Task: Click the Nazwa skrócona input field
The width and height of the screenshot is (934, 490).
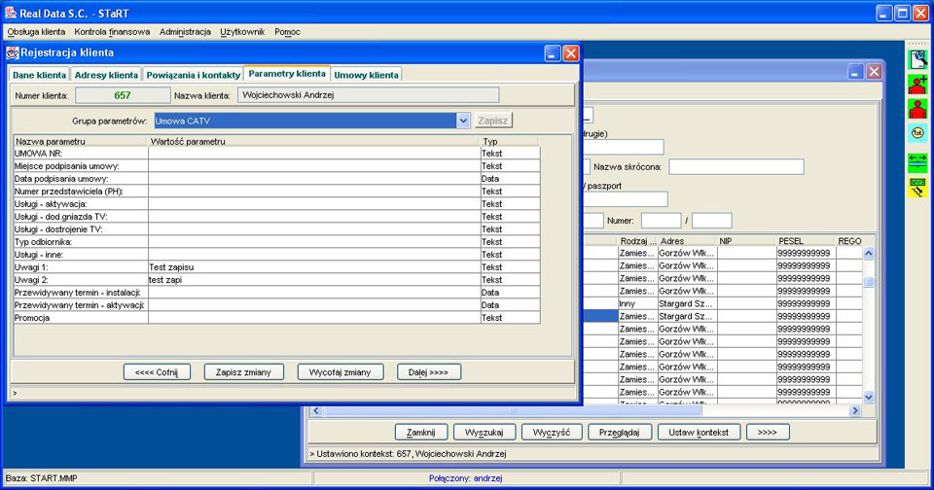Action: [736, 167]
